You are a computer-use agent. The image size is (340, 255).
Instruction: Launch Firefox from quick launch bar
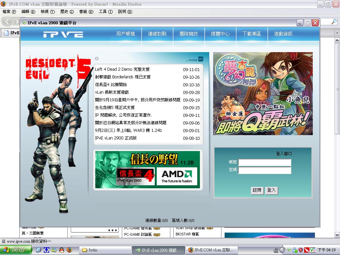[x=69, y=250]
